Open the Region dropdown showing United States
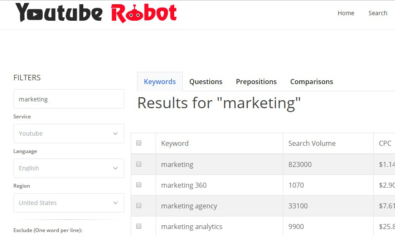395x235 pixels. click(69, 203)
